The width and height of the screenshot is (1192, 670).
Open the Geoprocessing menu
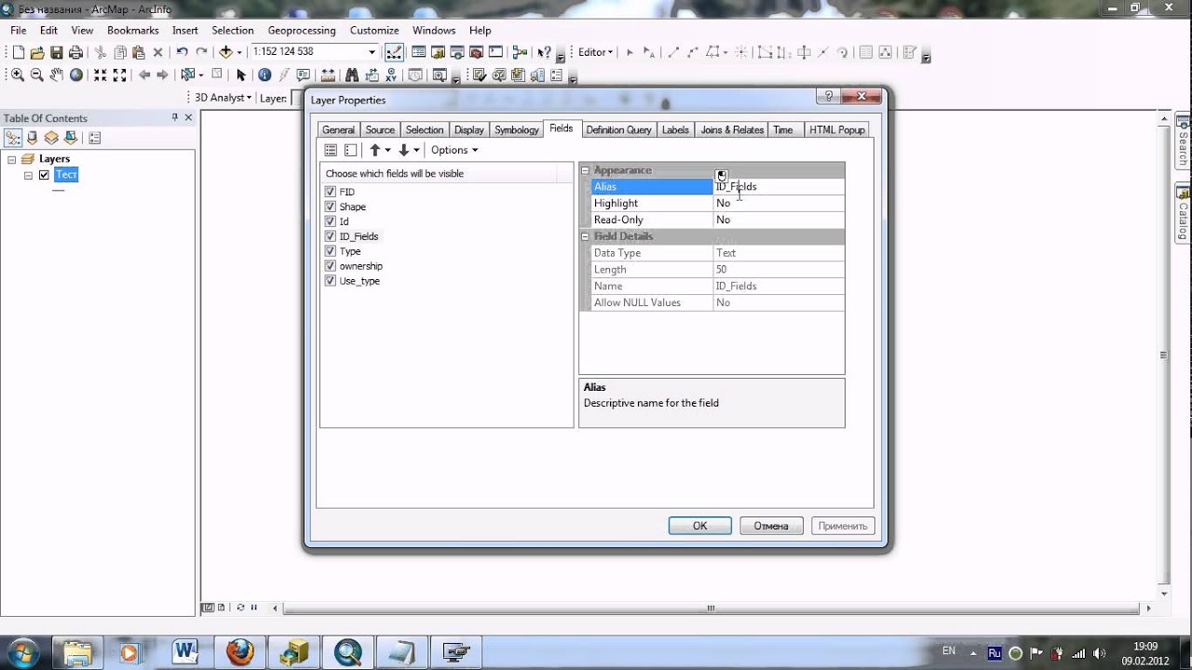coord(302,30)
